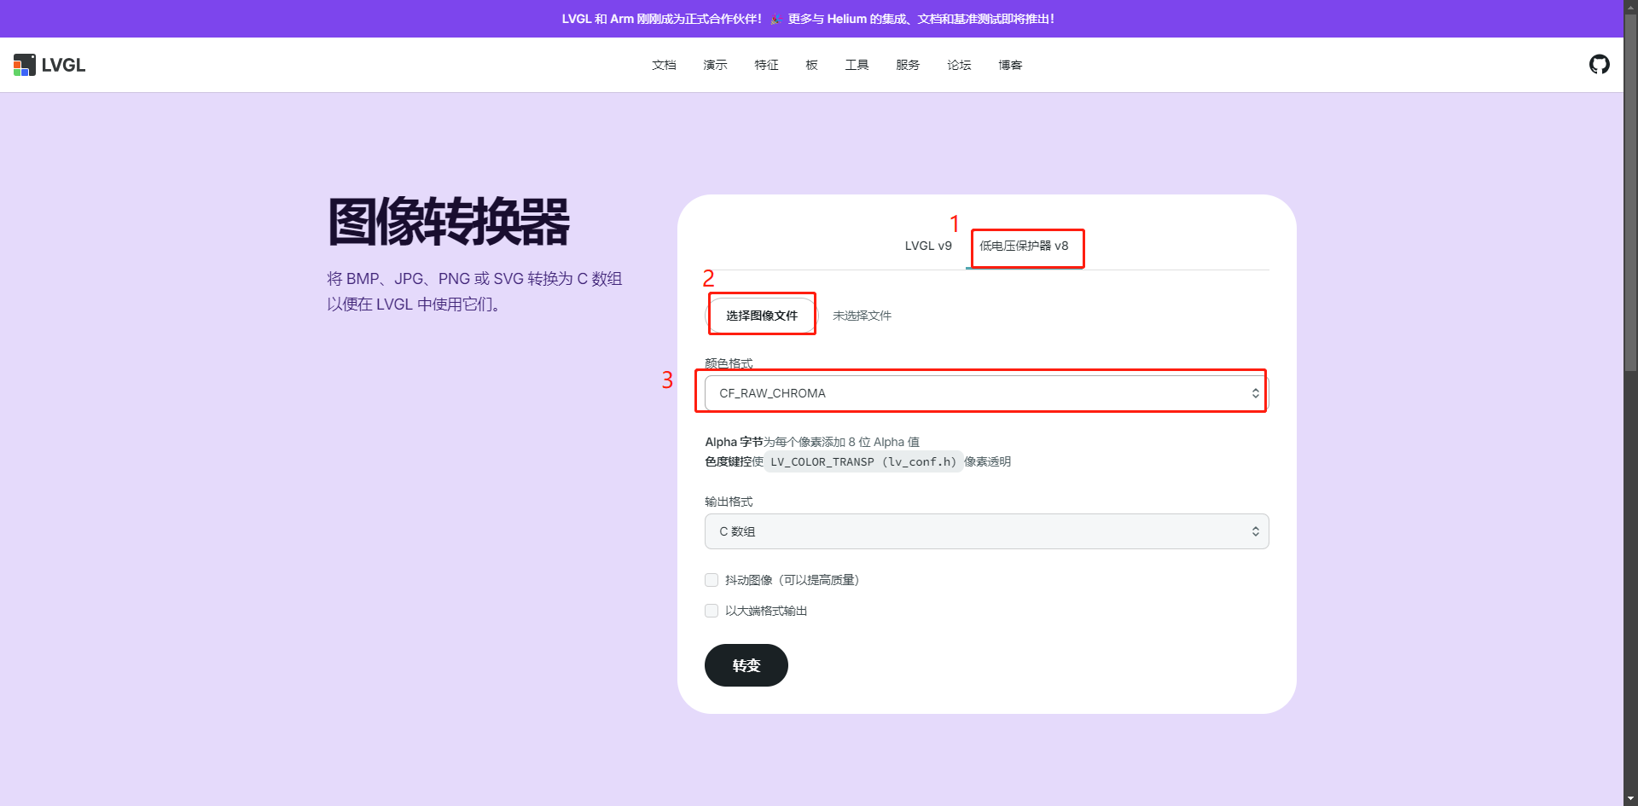
Task: Enable the 抖动图像 checkbox
Action: [x=712, y=580]
